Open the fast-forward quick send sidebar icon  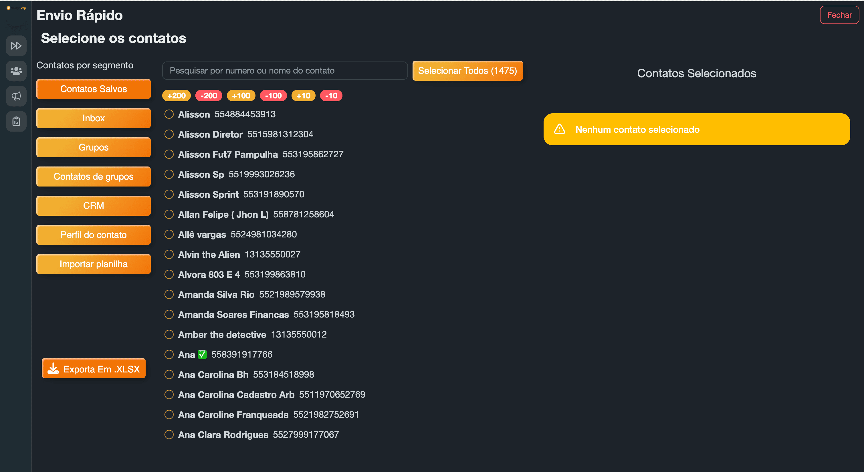tap(16, 45)
